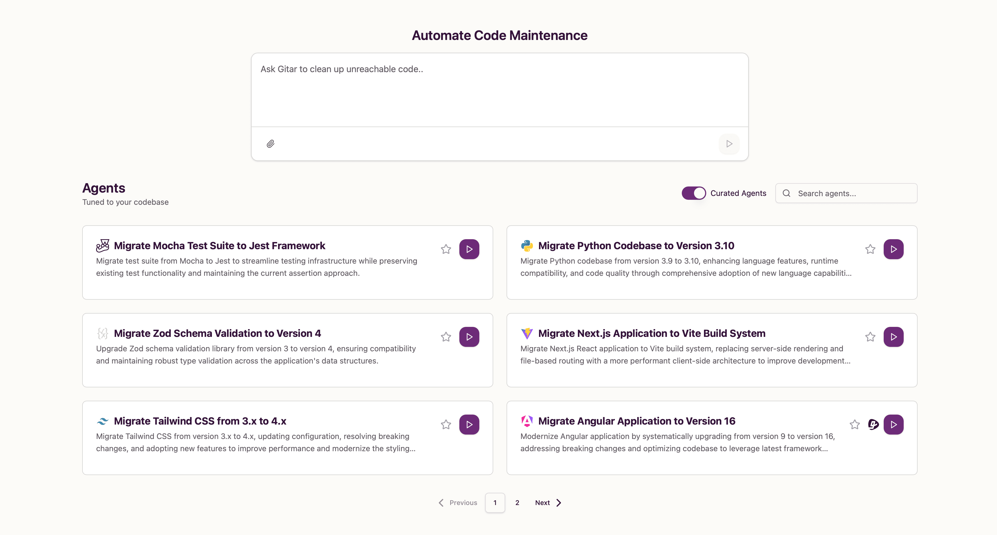The height and width of the screenshot is (535, 997).
Task: Click the Vite logo icon
Action: 527,334
